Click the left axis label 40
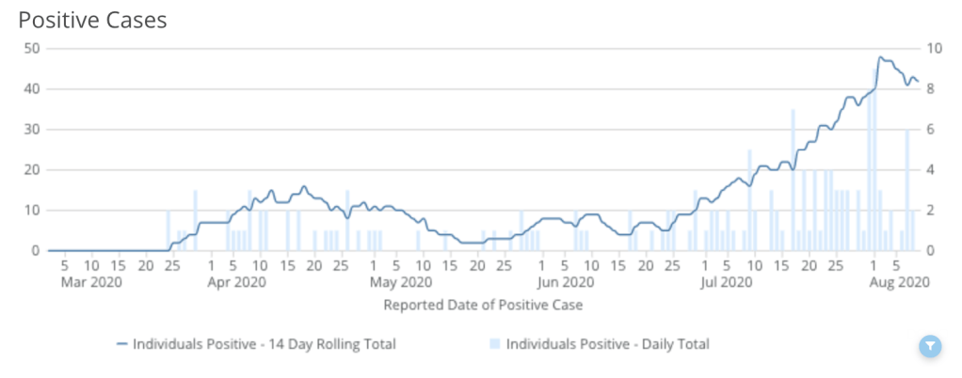The height and width of the screenshot is (378, 962). 30,88
